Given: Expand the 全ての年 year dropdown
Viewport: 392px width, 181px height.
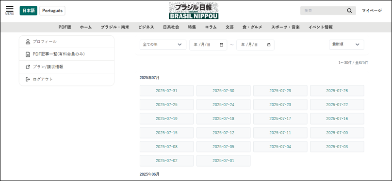Looking at the screenshot, I should [163, 45].
